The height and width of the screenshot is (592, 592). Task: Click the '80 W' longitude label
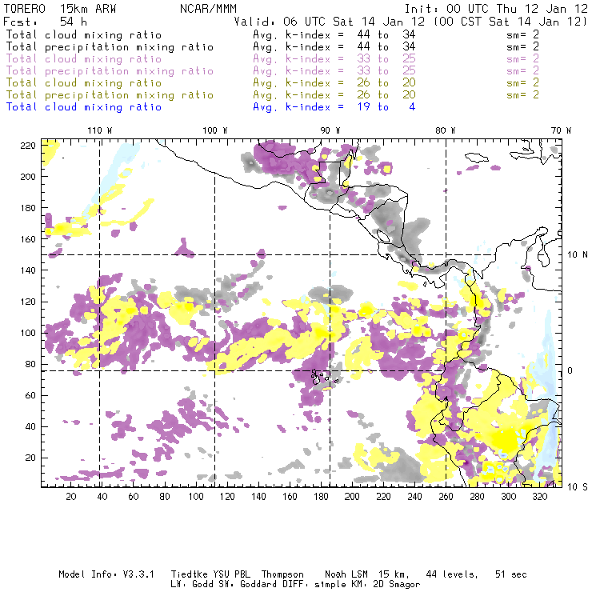point(445,130)
